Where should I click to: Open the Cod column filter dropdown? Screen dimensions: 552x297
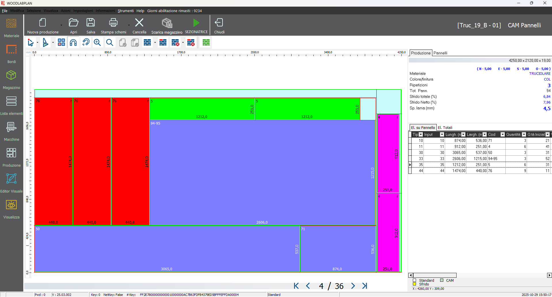pyautogui.click(x=503, y=134)
